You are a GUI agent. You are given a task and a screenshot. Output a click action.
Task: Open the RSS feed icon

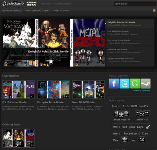[154, 11]
